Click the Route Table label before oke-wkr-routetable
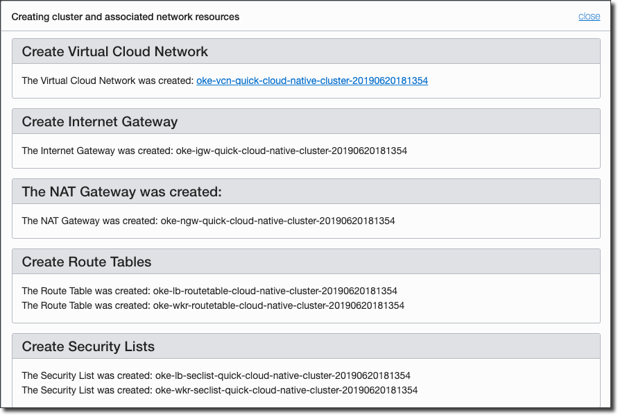Viewport: 618px width, 415px height. 86,305
